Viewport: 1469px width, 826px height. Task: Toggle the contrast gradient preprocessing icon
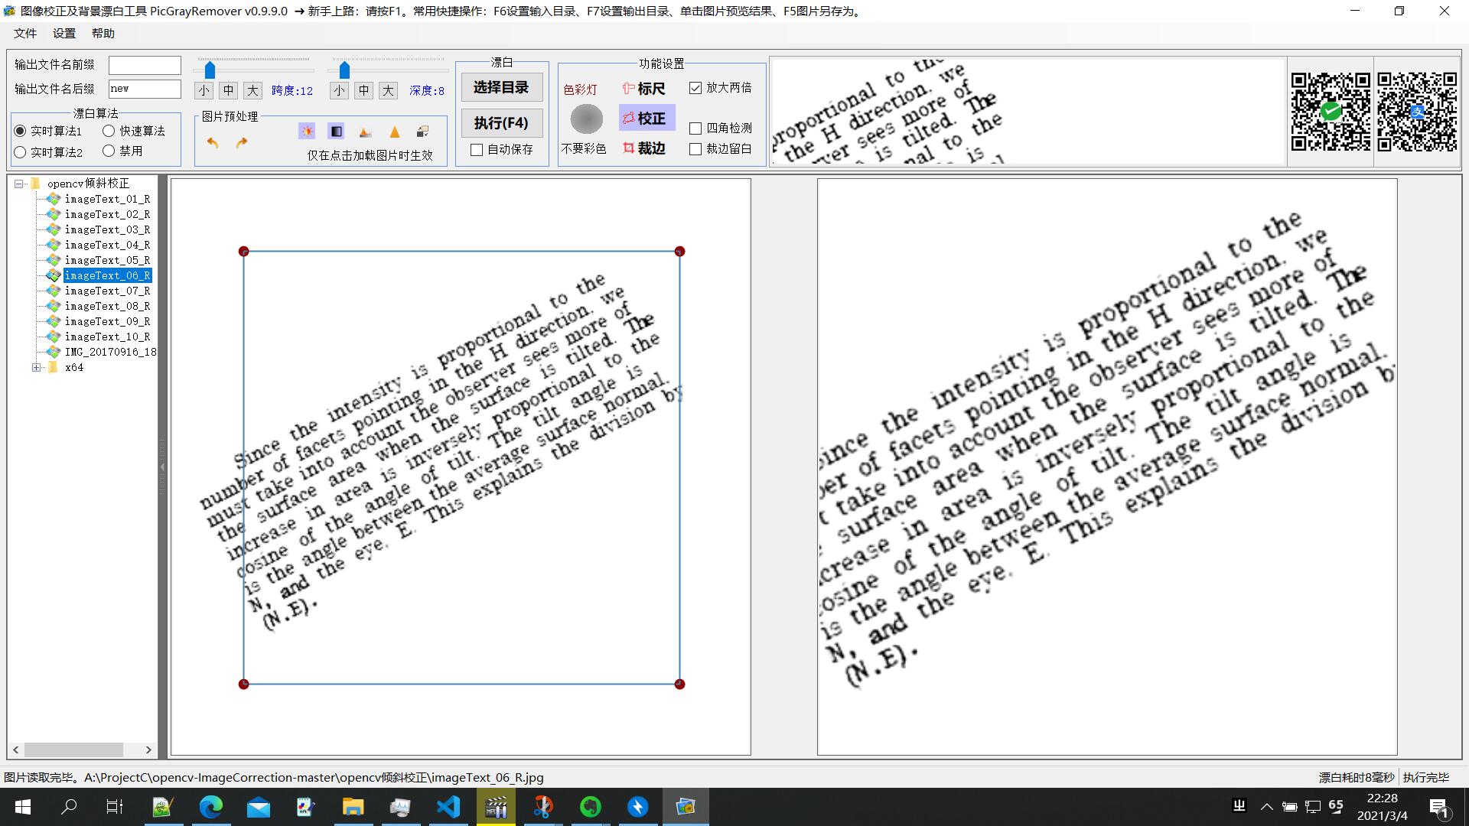[x=336, y=132]
